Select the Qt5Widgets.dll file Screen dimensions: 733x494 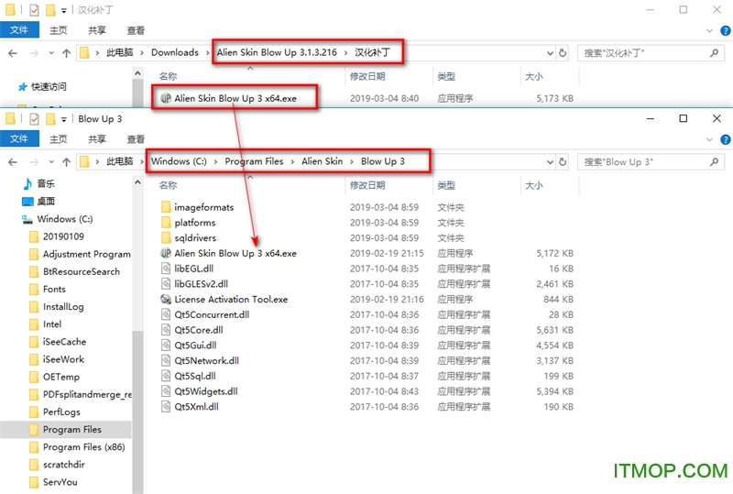(x=205, y=391)
